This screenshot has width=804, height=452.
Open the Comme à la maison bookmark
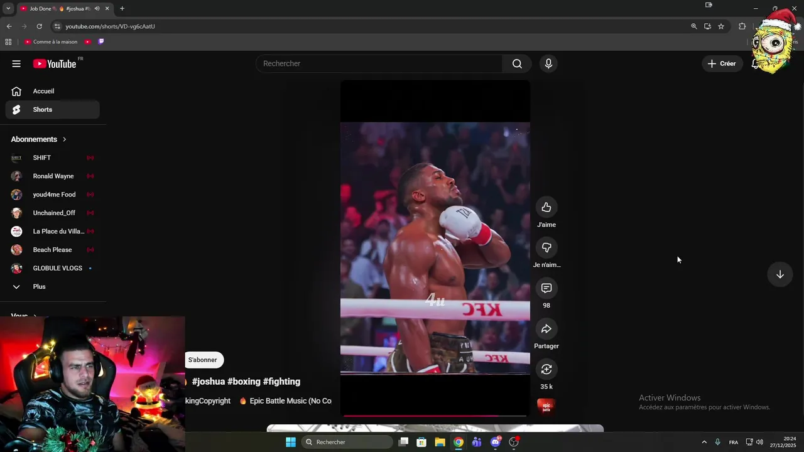pos(51,42)
